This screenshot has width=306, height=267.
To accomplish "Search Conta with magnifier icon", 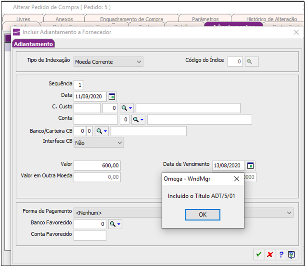I will pos(138,119).
